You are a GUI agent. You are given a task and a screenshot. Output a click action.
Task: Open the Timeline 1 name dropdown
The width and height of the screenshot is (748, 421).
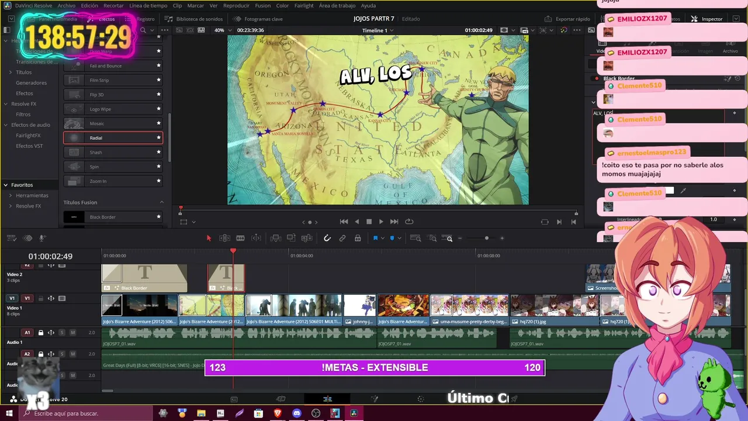(x=378, y=30)
